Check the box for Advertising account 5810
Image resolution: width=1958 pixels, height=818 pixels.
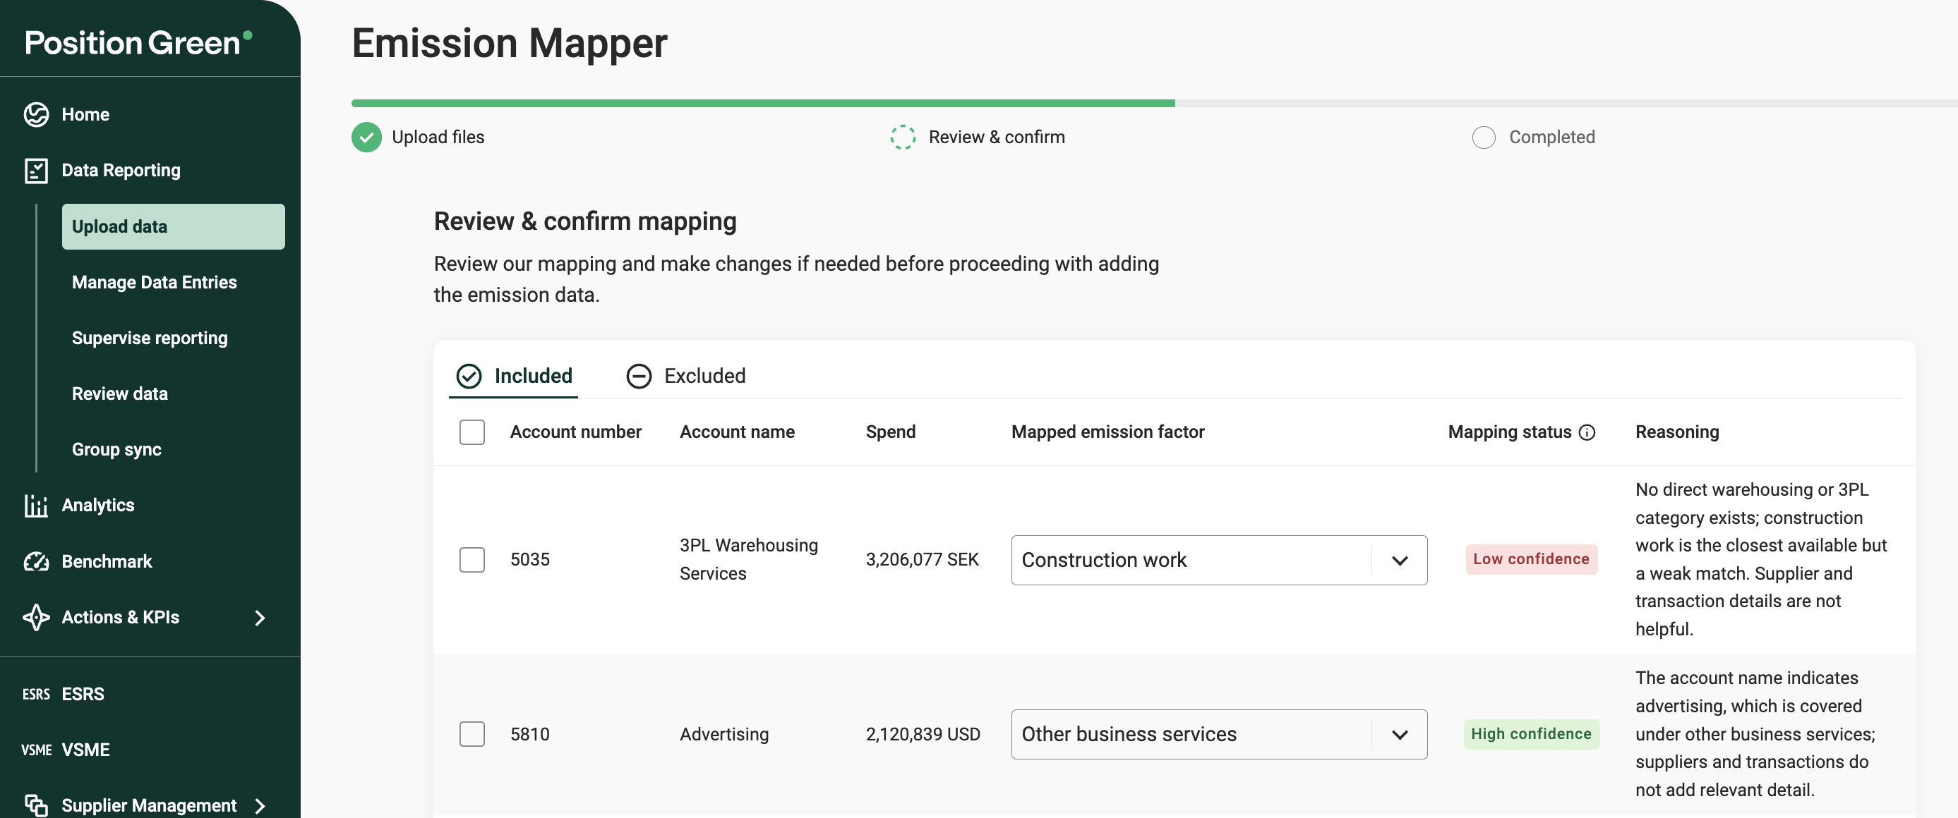coord(472,733)
